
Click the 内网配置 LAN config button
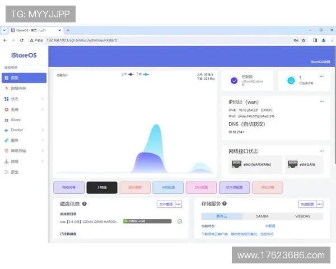click(x=168, y=188)
